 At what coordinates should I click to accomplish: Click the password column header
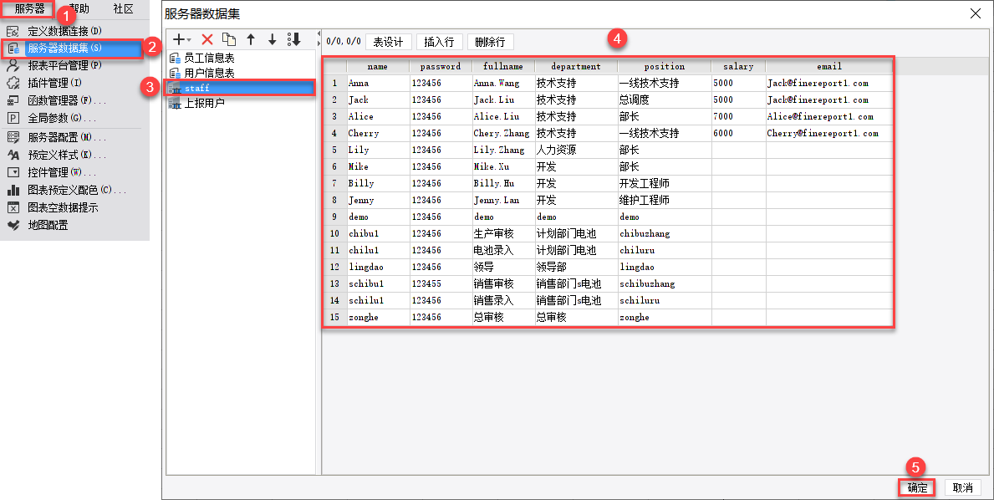point(441,67)
